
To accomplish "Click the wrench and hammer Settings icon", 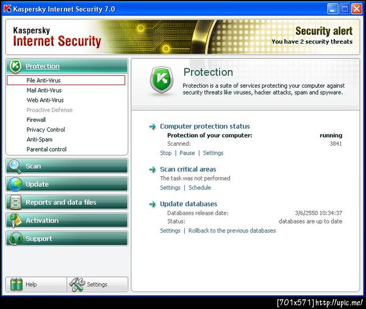I will tap(77, 285).
